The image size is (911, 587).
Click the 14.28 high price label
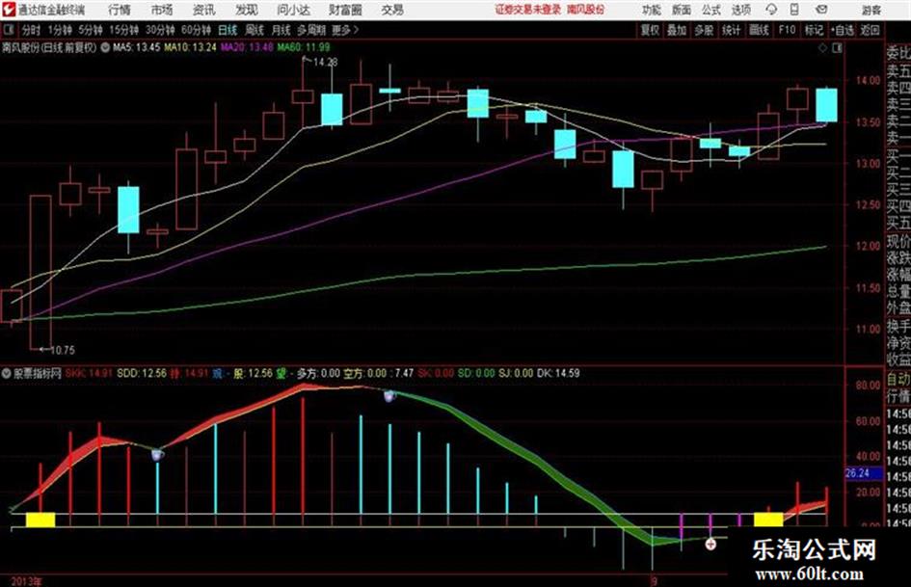click(326, 62)
